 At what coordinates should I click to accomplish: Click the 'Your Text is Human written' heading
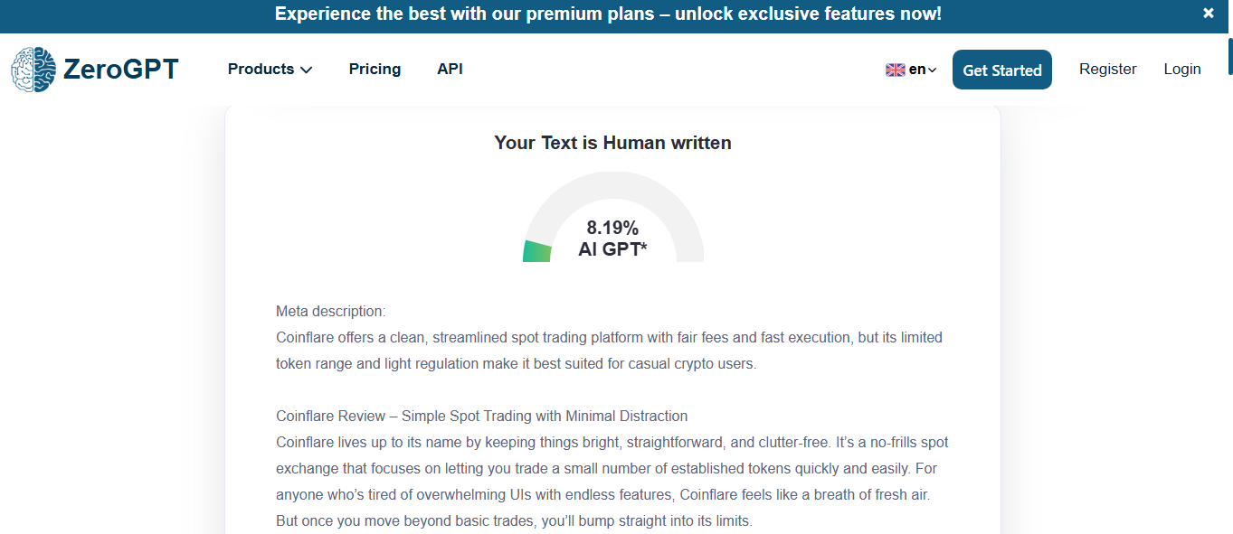point(612,143)
